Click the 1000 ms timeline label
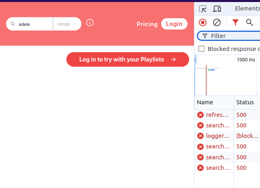 tap(246, 59)
